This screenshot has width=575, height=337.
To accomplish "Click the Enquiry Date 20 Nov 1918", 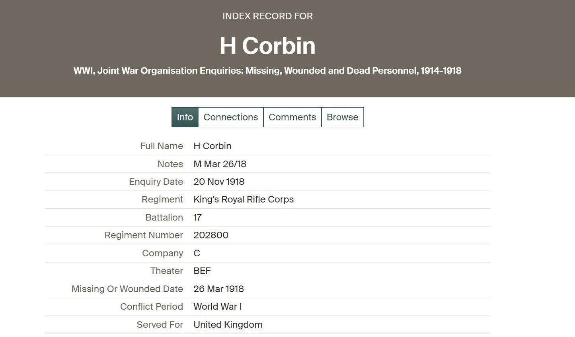I will click(219, 182).
